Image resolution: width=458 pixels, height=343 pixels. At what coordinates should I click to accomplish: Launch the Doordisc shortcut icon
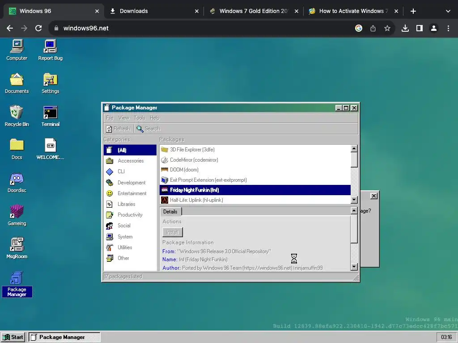[17, 182]
